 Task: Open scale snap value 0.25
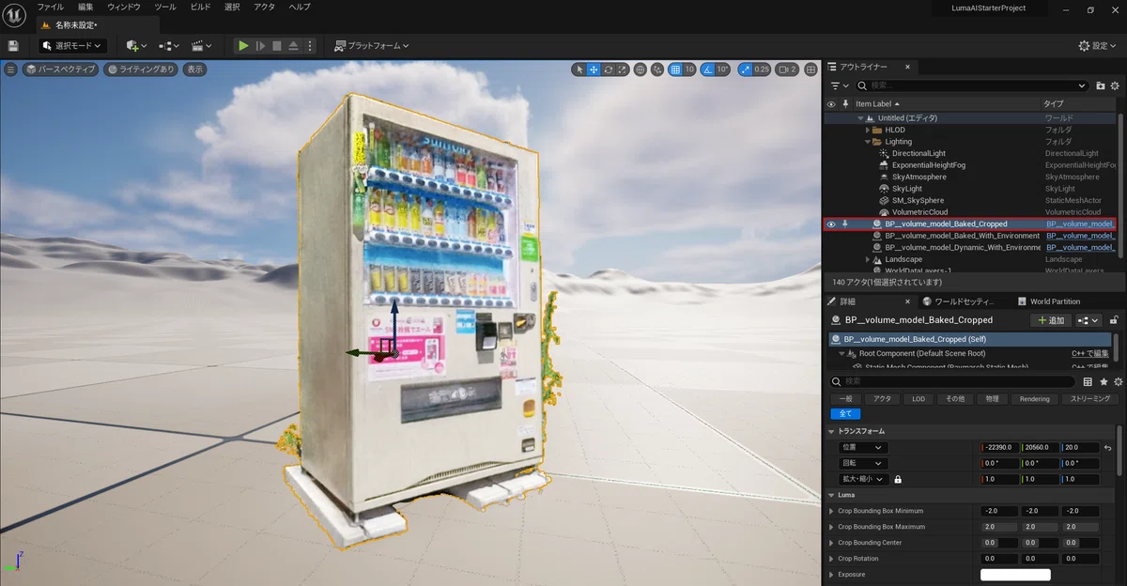click(x=762, y=69)
